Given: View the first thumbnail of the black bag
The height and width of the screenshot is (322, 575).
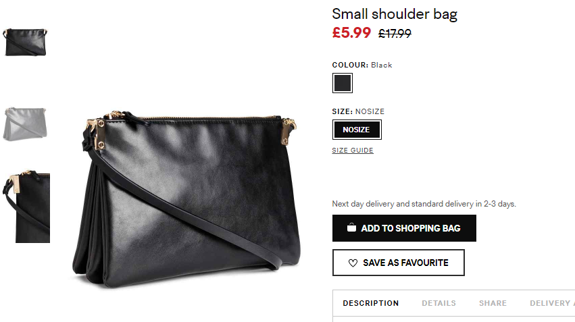Looking at the screenshot, I should (x=26, y=42).
